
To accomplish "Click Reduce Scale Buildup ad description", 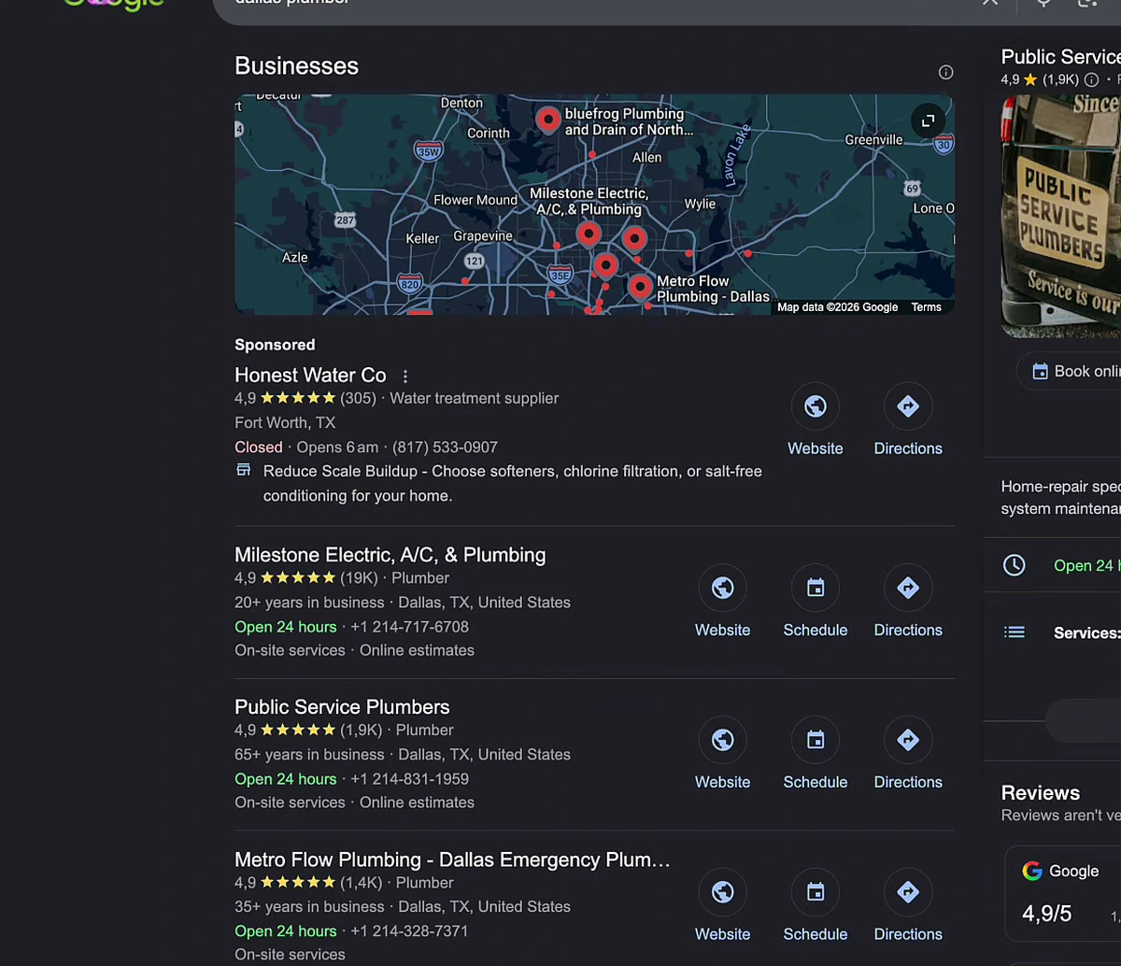I will tap(512, 484).
